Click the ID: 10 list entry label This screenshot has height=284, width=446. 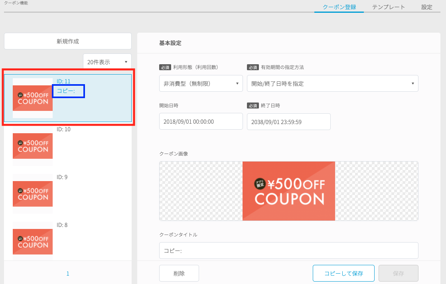(63, 129)
